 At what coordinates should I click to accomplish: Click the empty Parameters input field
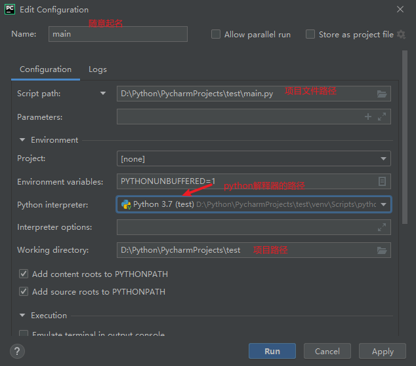click(254, 117)
